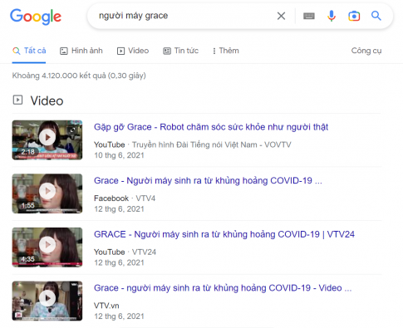Image resolution: width=403 pixels, height=328 pixels.
Task: Click the "Facebook · VTV4" source text
Action: [x=125, y=198]
